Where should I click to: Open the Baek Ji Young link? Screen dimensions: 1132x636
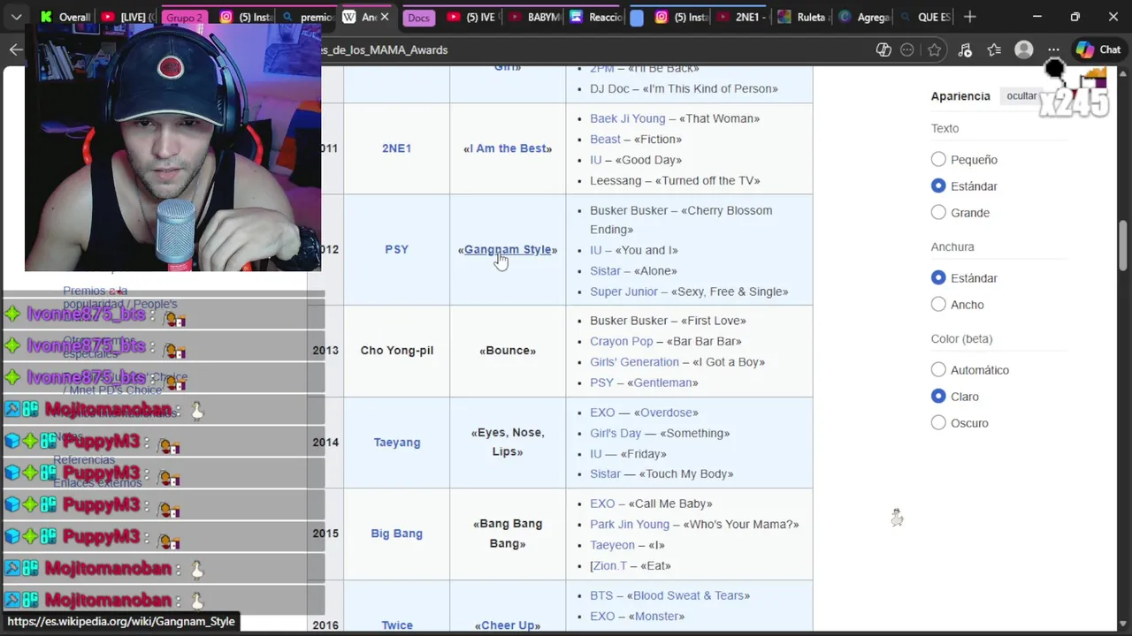pyautogui.click(x=627, y=118)
